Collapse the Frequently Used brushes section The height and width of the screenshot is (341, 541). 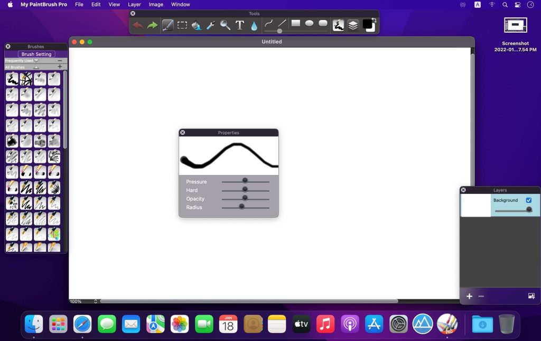(x=36, y=61)
